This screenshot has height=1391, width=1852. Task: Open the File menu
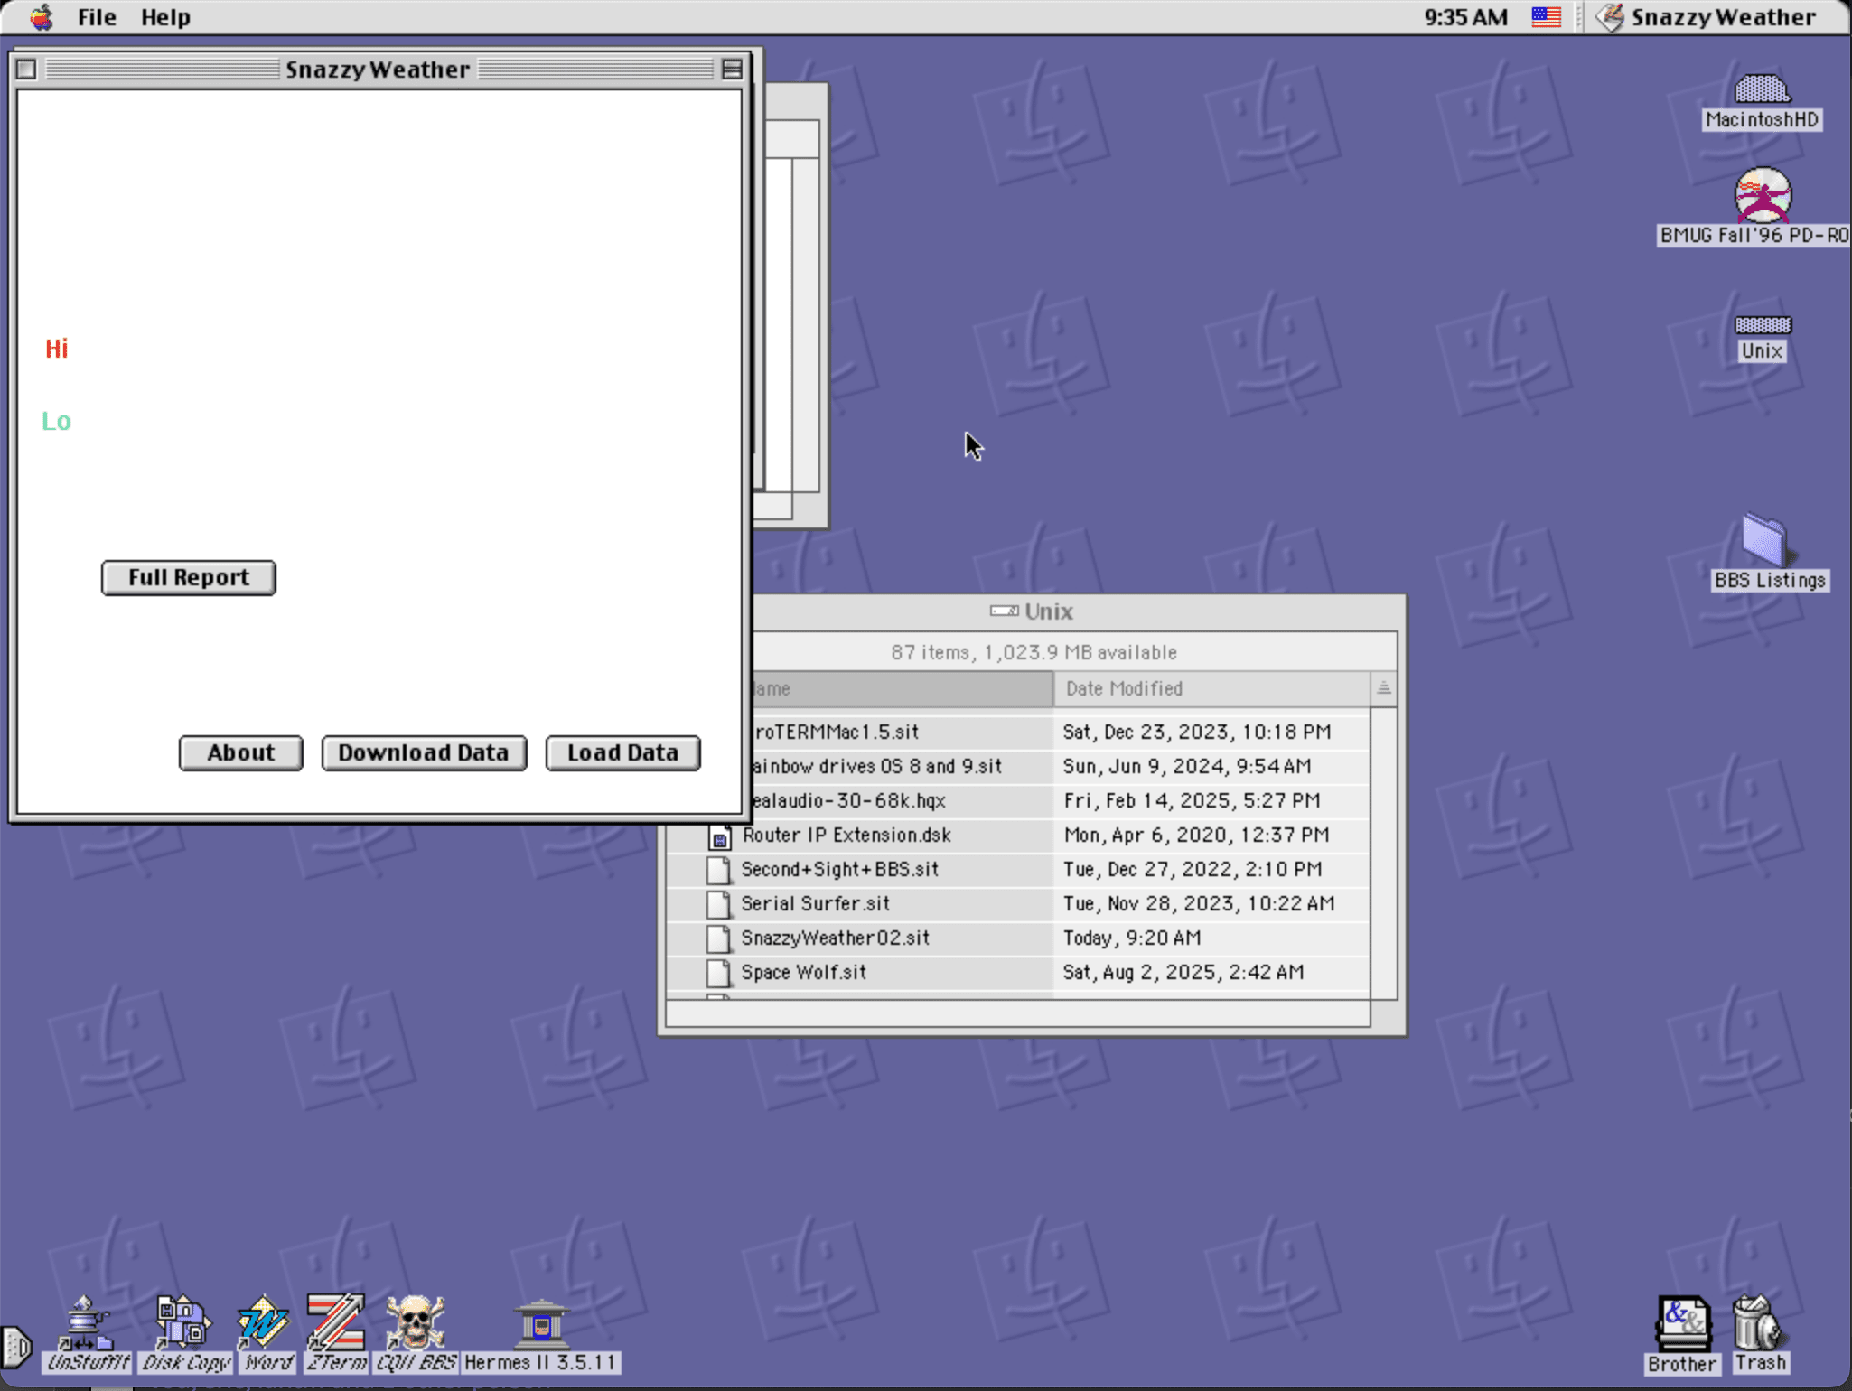pos(97,17)
